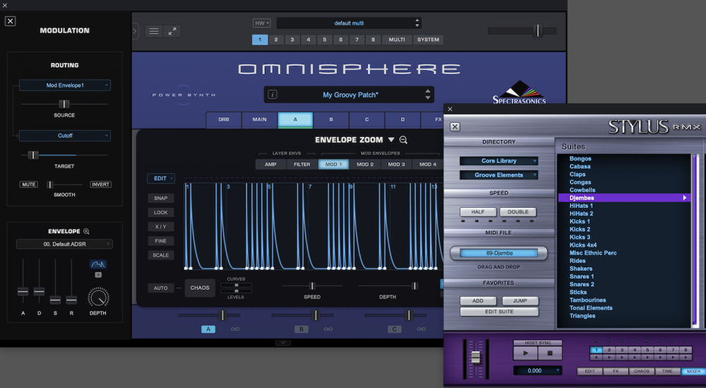The height and width of the screenshot is (388, 706).
Task: Click the hamburger menu icon in Omnisphere header
Action: pos(153,32)
